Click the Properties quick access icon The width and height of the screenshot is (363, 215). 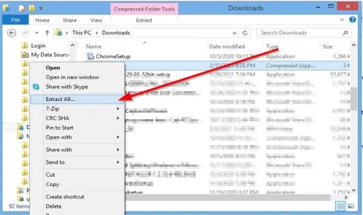[x=22, y=8]
